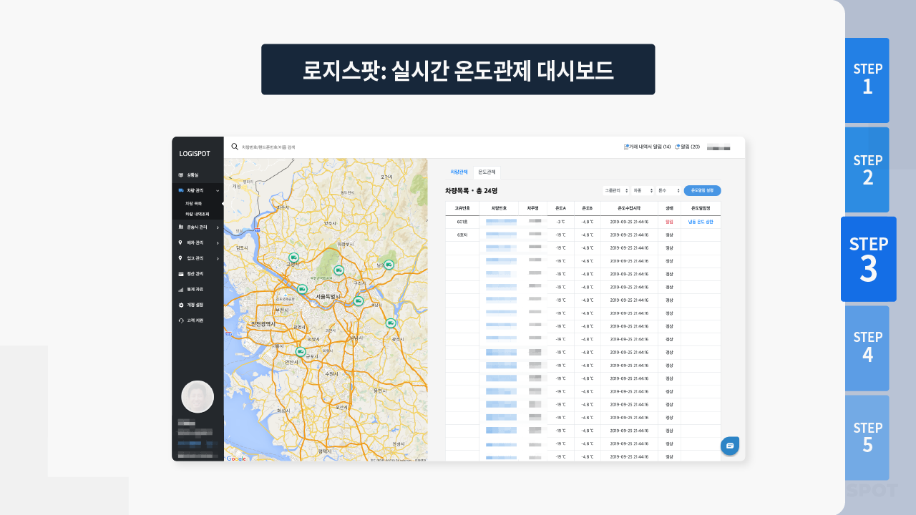Open 통계 자료 chart icon
Image resolution: width=916 pixels, height=515 pixels.
[181, 290]
